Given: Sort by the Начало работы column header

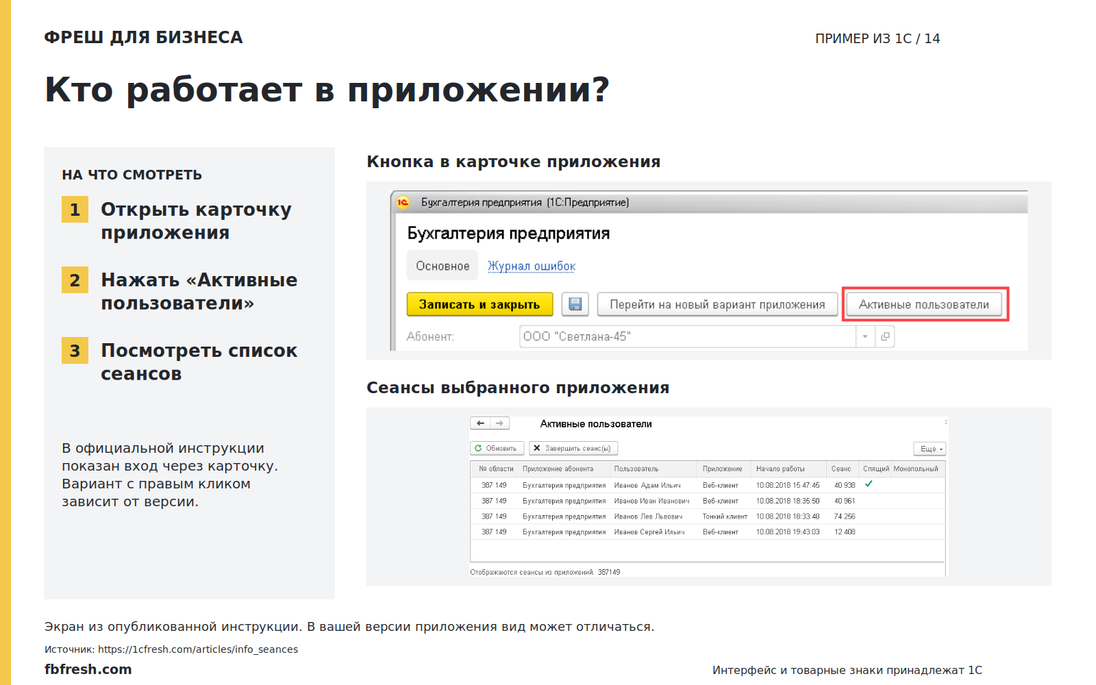Looking at the screenshot, I should 789,469.
